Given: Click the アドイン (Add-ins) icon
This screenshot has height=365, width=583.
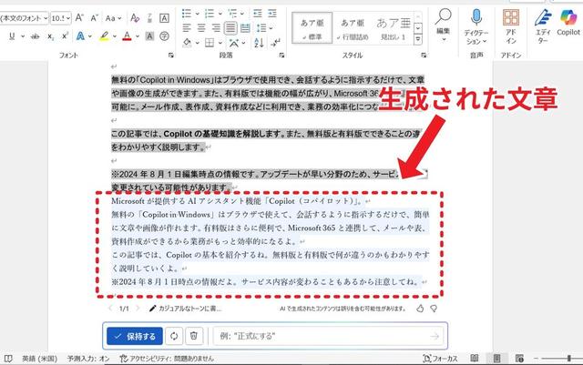Looking at the screenshot, I should [x=511, y=22].
